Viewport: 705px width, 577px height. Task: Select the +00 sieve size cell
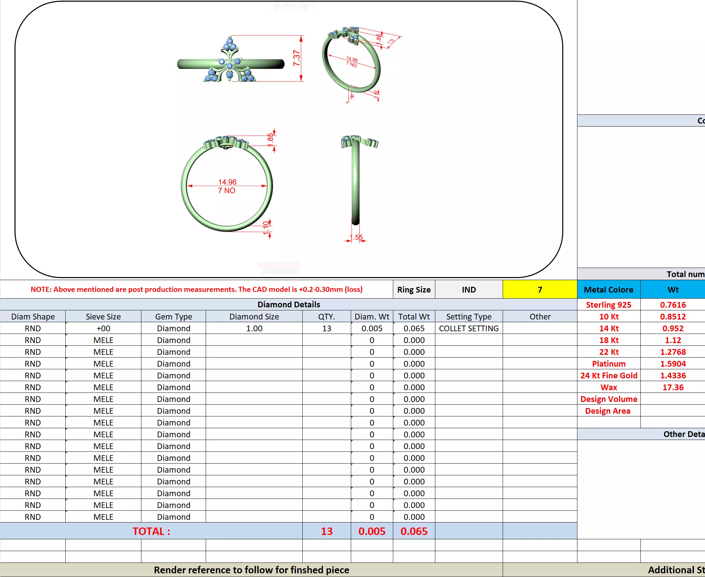pos(103,328)
